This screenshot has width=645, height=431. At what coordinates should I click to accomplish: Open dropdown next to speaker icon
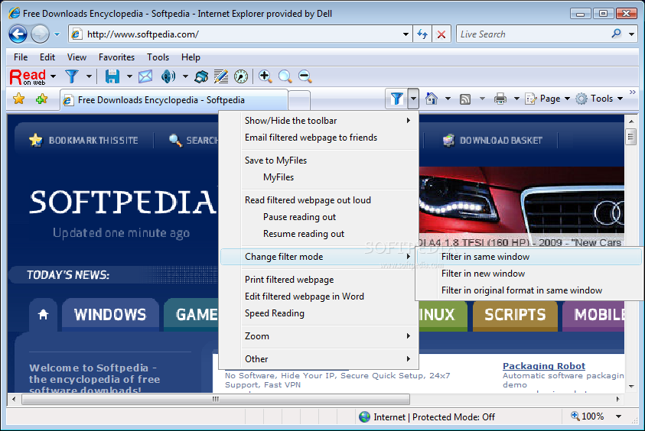tap(185, 76)
